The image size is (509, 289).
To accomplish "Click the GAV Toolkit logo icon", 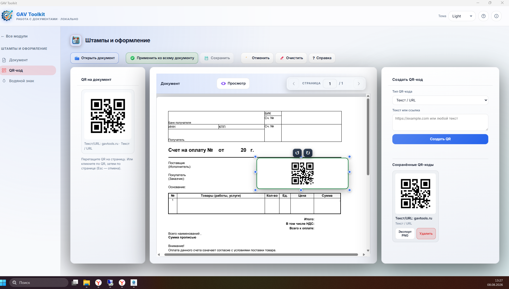I will coord(7,16).
